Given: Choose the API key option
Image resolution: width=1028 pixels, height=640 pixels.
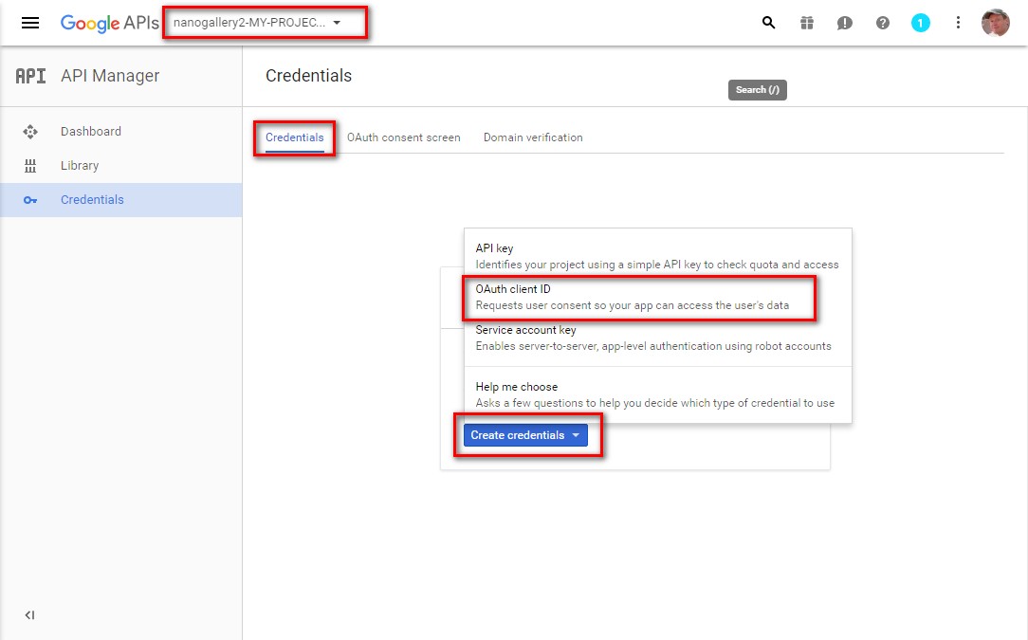Looking at the screenshot, I should point(657,256).
